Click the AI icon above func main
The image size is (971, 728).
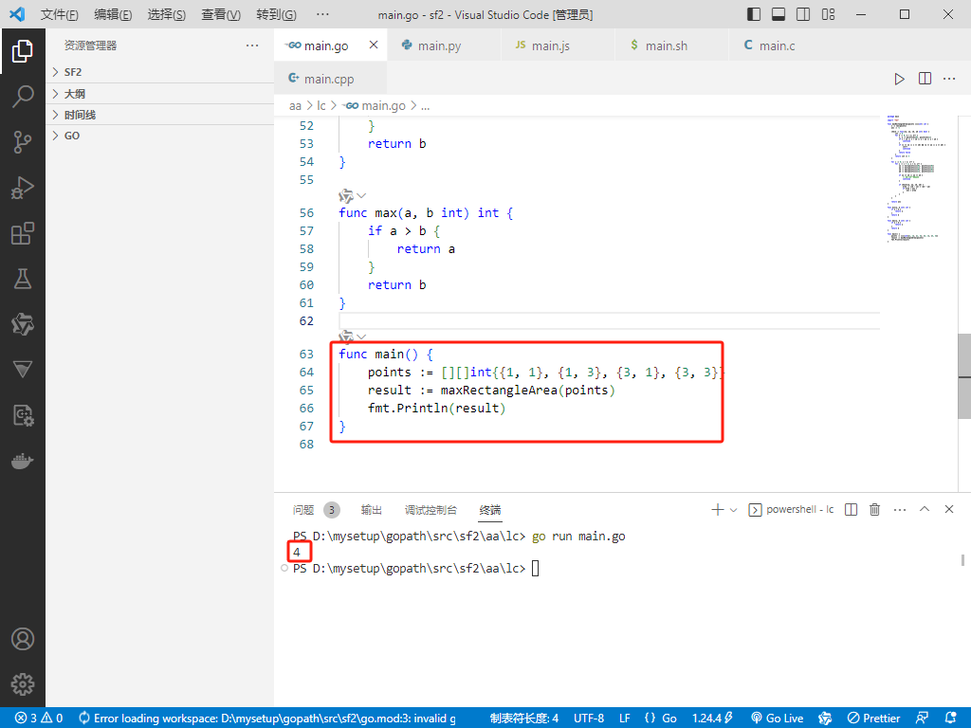tap(345, 337)
